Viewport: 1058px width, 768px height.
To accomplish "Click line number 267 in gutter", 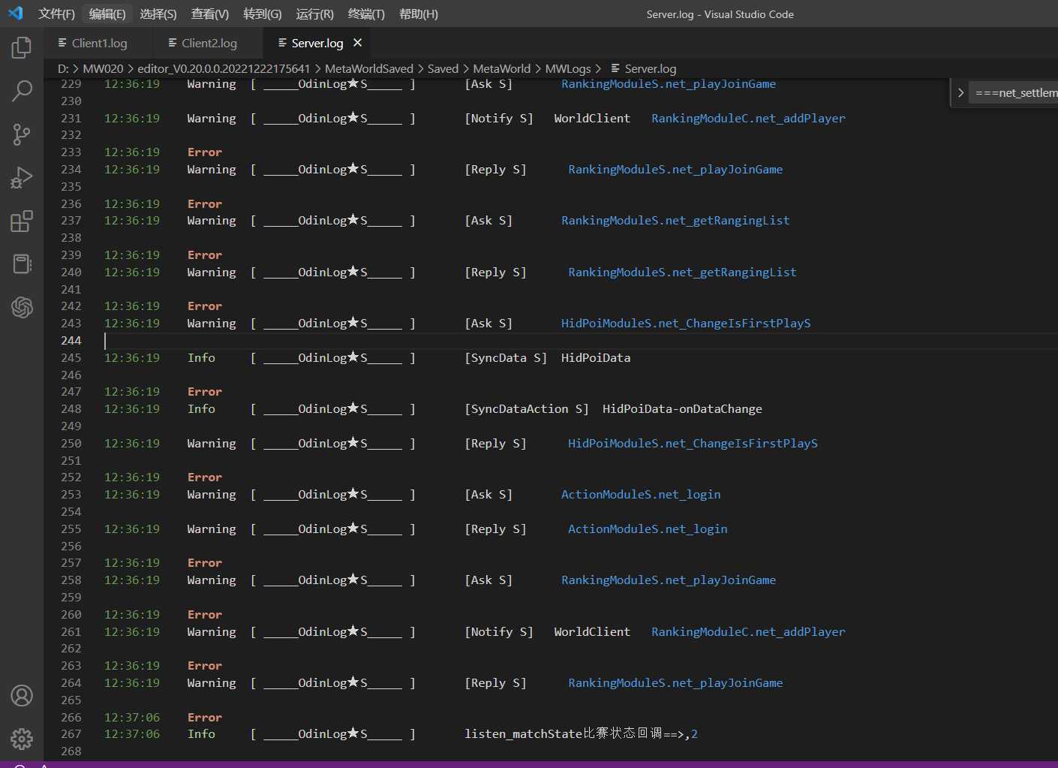I will tap(71, 734).
